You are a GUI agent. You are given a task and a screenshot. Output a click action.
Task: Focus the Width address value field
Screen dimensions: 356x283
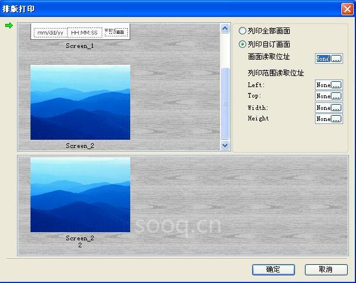point(323,108)
